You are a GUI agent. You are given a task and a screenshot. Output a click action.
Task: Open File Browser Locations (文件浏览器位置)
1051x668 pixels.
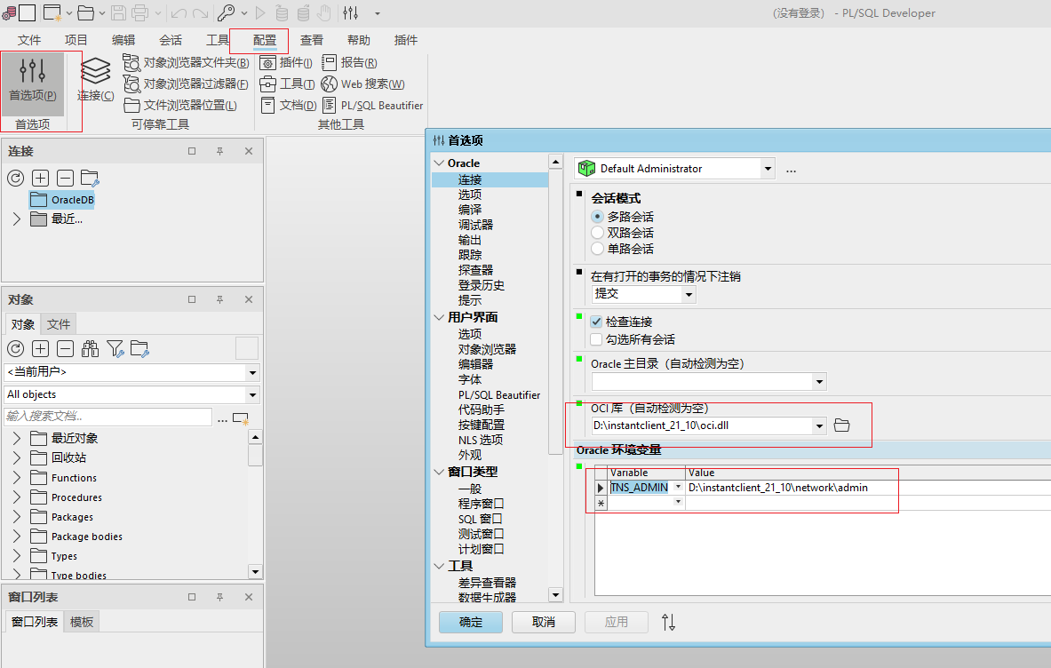coord(180,105)
